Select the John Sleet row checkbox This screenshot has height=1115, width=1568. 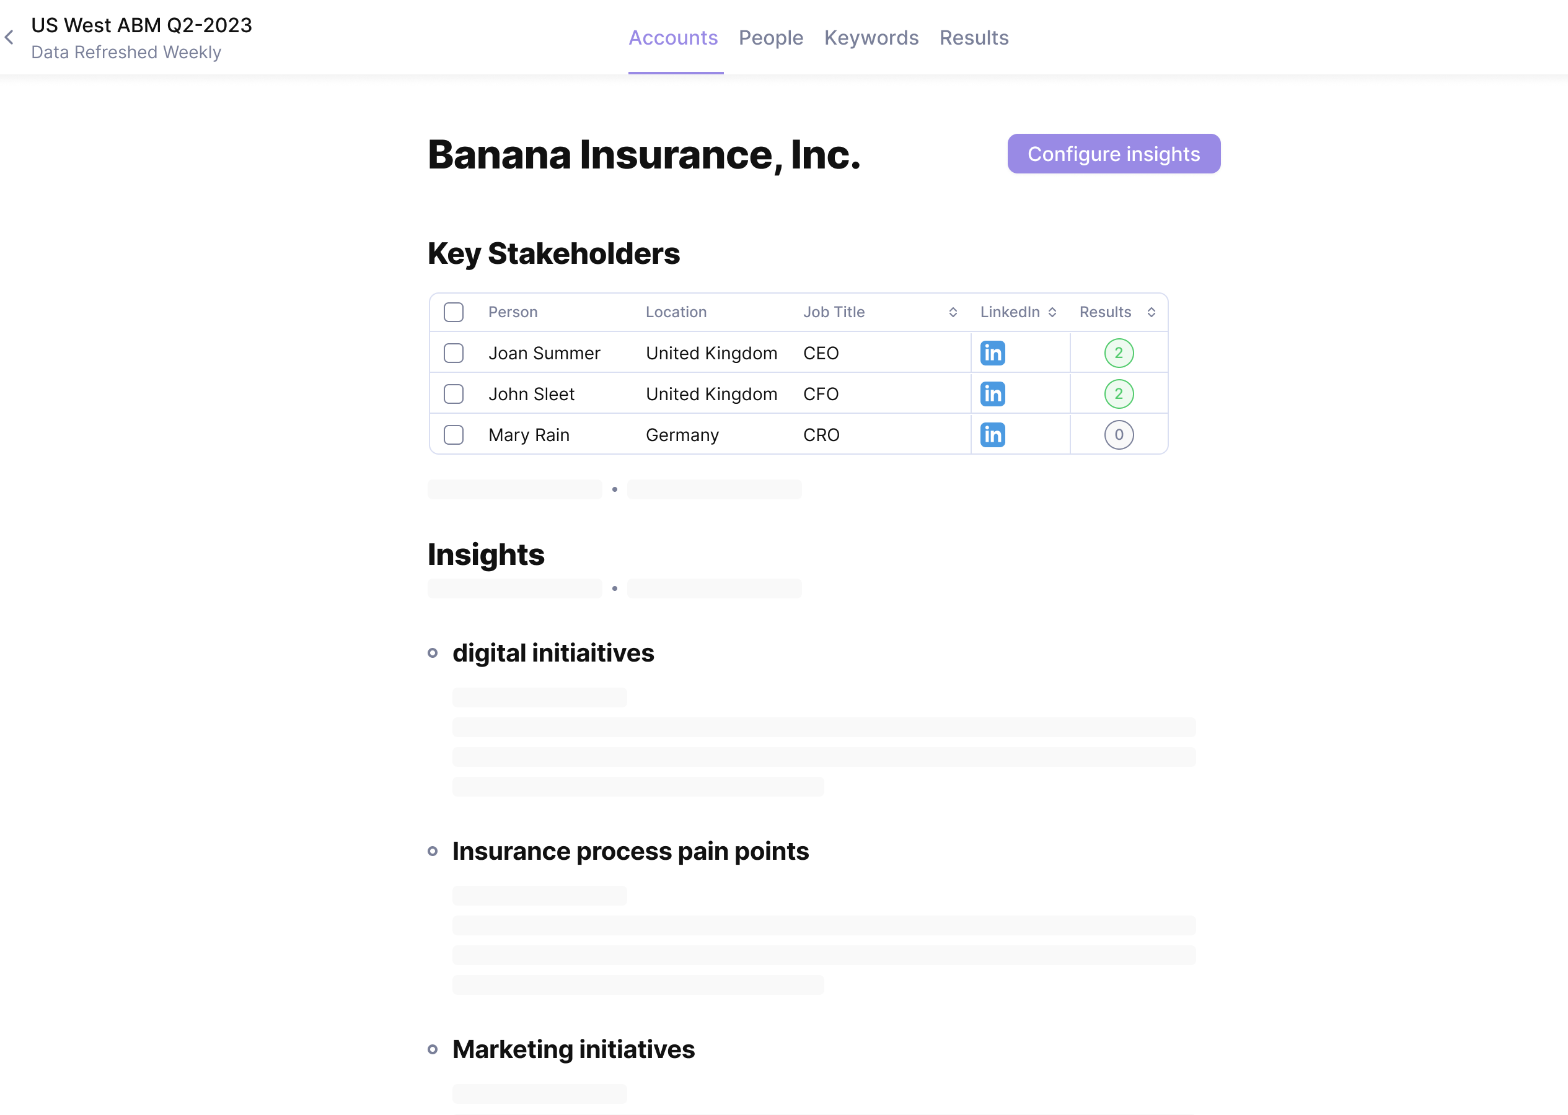tap(453, 394)
